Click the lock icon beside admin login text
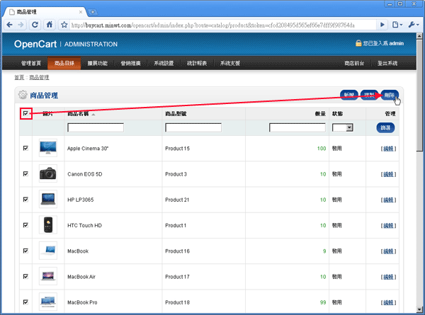Viewport: 425px width, 315px height. coord(358,43)
